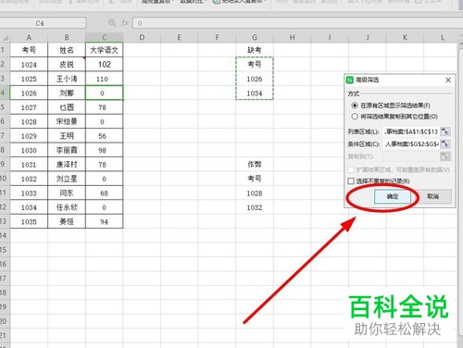Click cell 1024 in column A
The width and height of the screenshot is (463, 348).
click(x=29, y=65)
